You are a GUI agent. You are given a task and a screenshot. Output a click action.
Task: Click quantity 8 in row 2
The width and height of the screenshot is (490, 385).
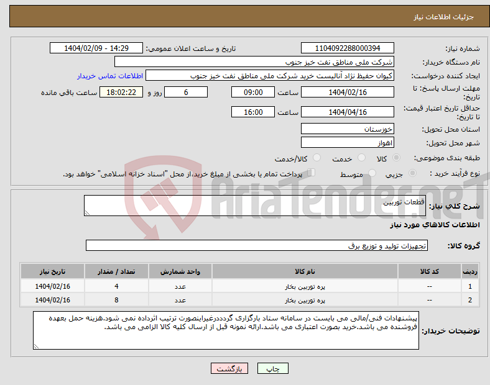pos(116,300)
